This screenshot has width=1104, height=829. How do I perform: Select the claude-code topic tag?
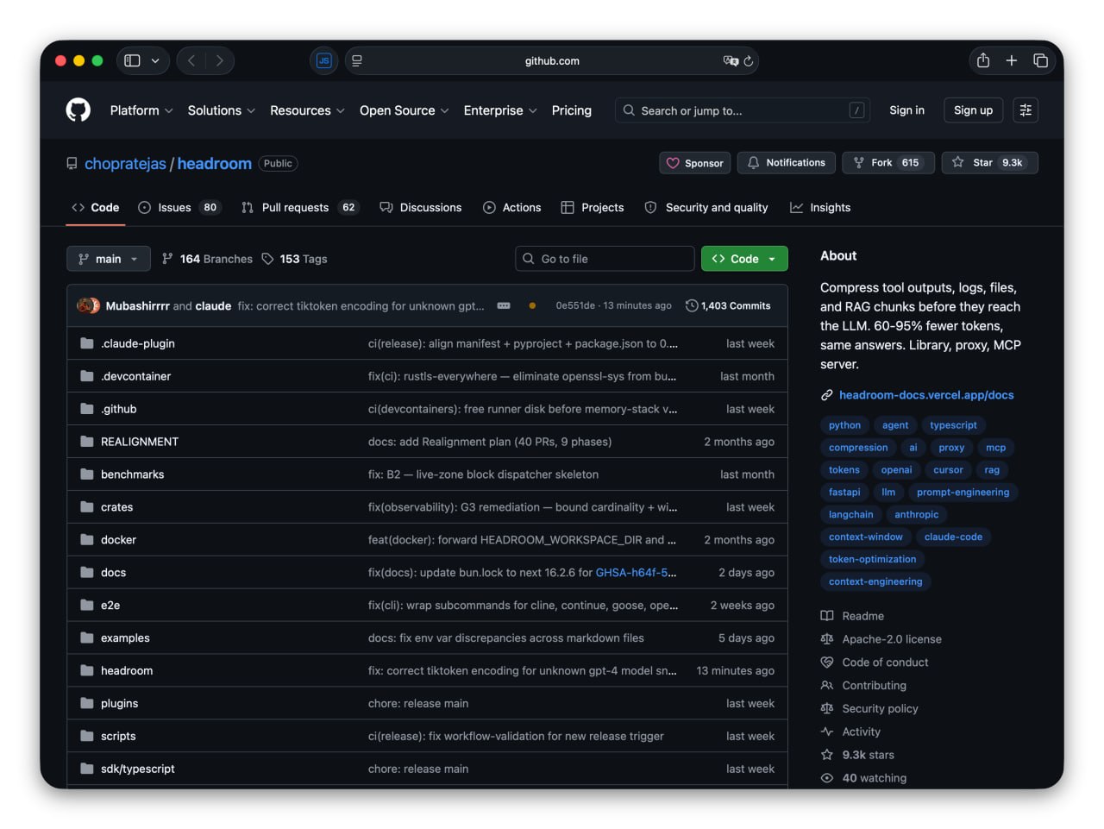pos(953,537)
